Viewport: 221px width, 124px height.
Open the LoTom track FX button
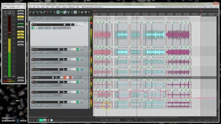[x=78, y=82]
